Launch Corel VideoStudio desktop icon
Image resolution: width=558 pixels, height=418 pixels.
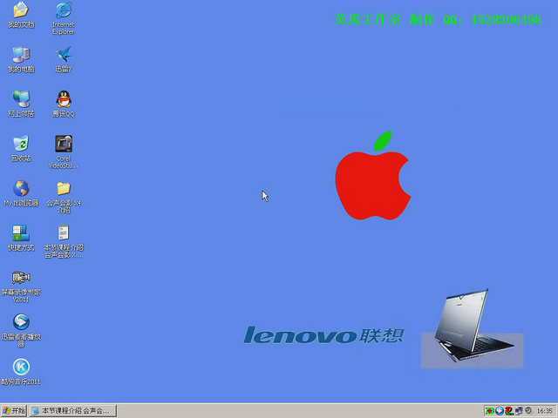[x=64, y=152]
